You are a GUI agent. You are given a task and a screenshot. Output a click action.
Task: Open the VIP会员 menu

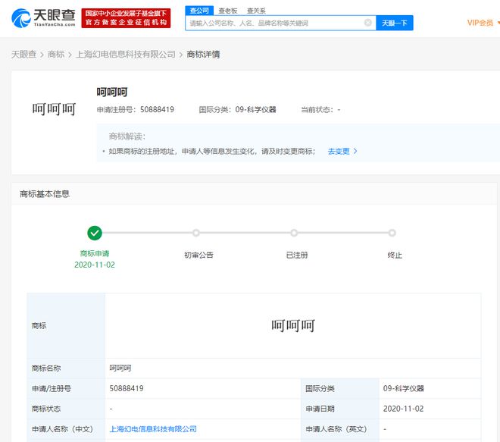pyautogui.click(x=481, y=23)
